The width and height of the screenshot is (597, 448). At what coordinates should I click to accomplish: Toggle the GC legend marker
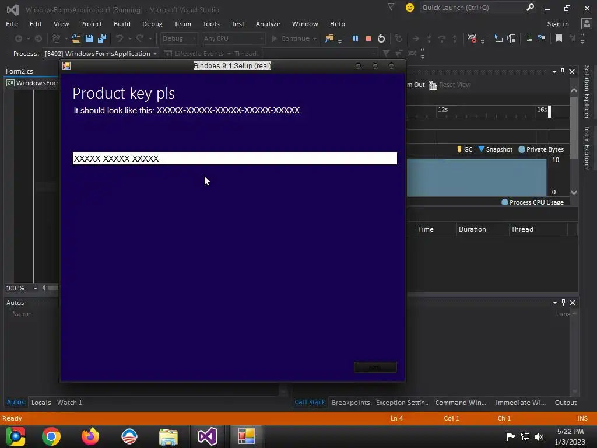tap(459, 149)
